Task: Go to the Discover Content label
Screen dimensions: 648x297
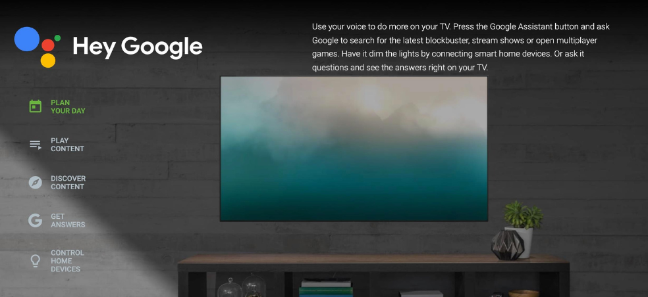Action: (68, 182)
